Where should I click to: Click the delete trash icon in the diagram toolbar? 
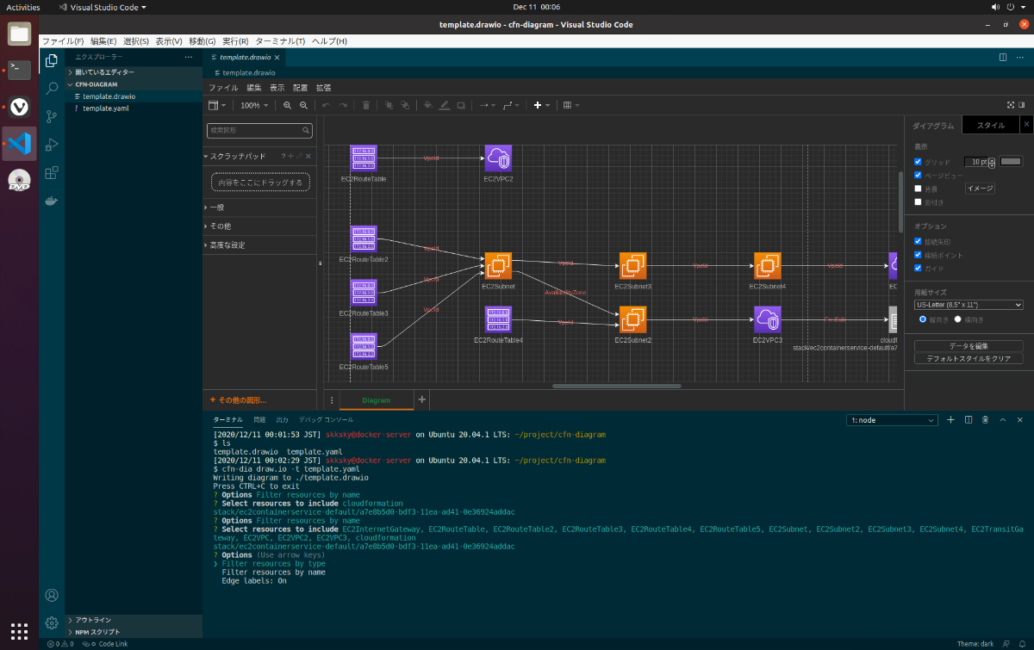click(x=365, y=105)
